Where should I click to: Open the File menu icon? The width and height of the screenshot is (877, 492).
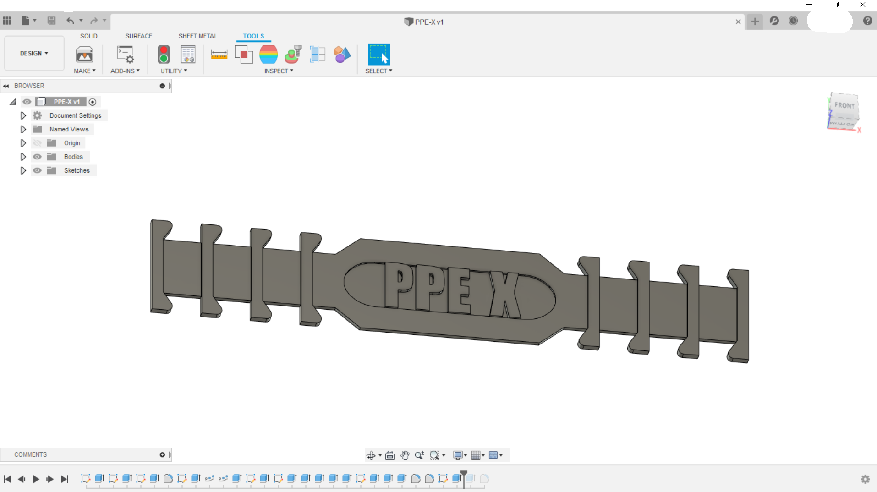[x=25, y=21]
